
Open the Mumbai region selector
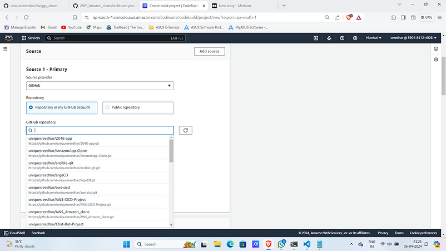pos(374,38)
